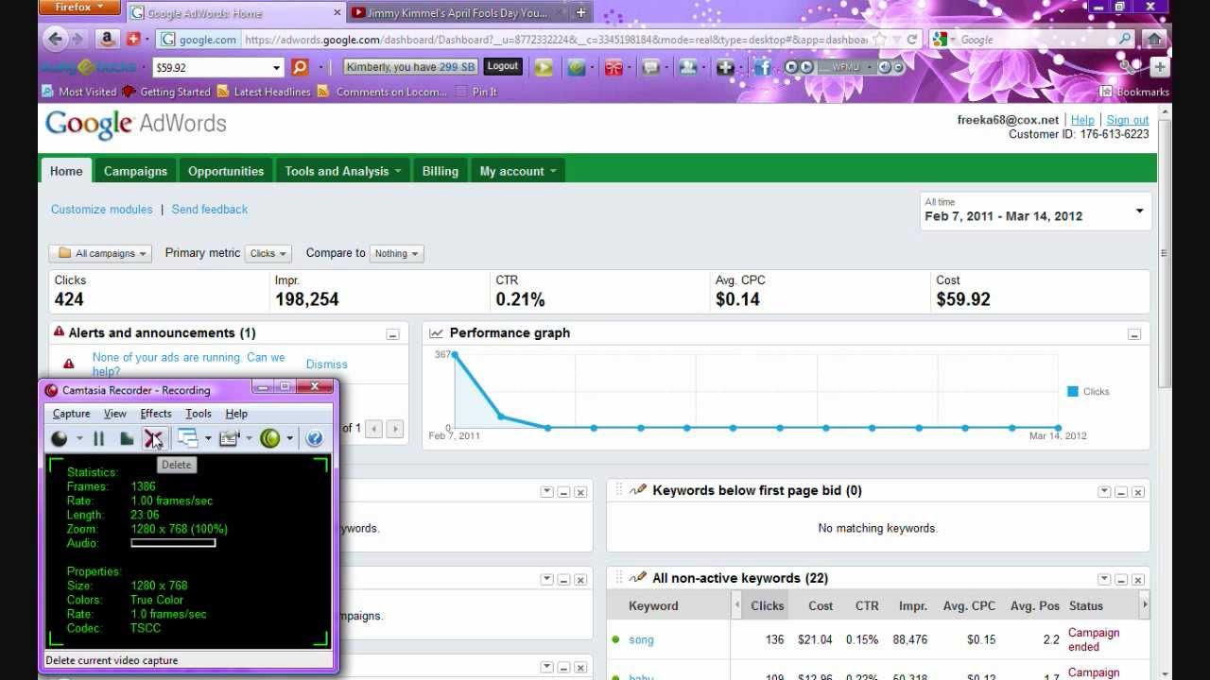
Task: Sort keywords table by Avg. CPC column
Action: click(x=969, y=606)
